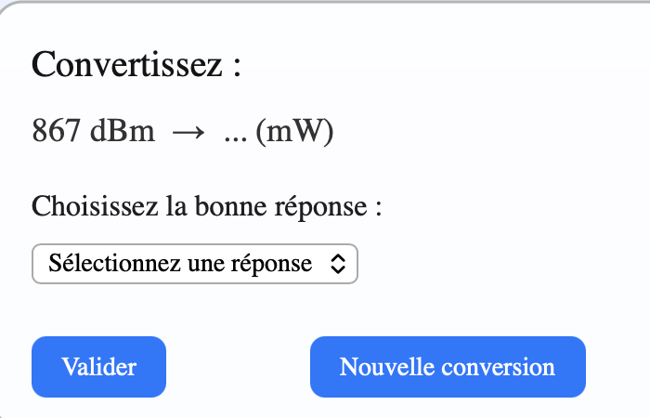Open the "Sélectionnez une réponse" dropdown

[194, 264]
